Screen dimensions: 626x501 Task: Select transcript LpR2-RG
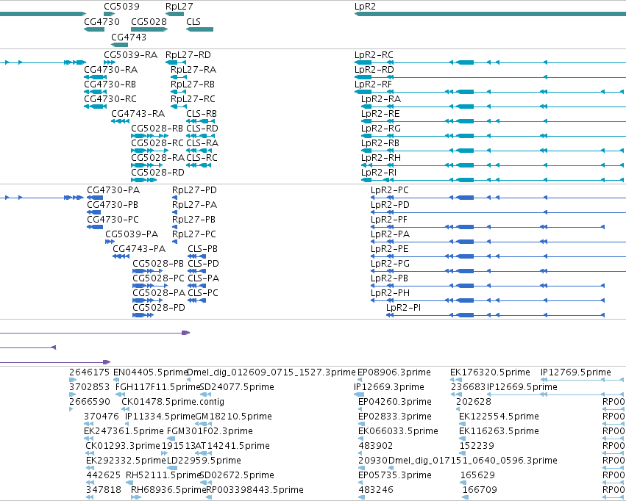[x=381, y=129]
